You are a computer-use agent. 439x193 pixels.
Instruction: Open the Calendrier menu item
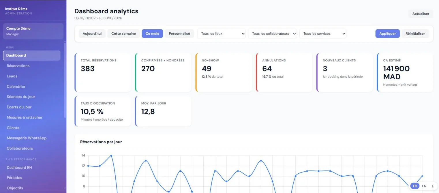[32, 87]
